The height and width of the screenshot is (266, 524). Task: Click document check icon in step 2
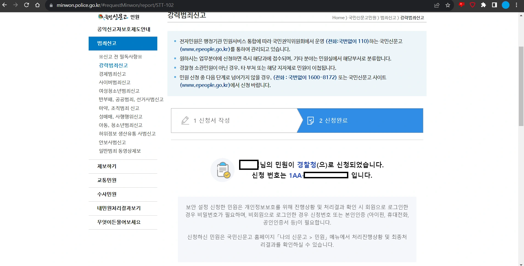pos(310,121)
